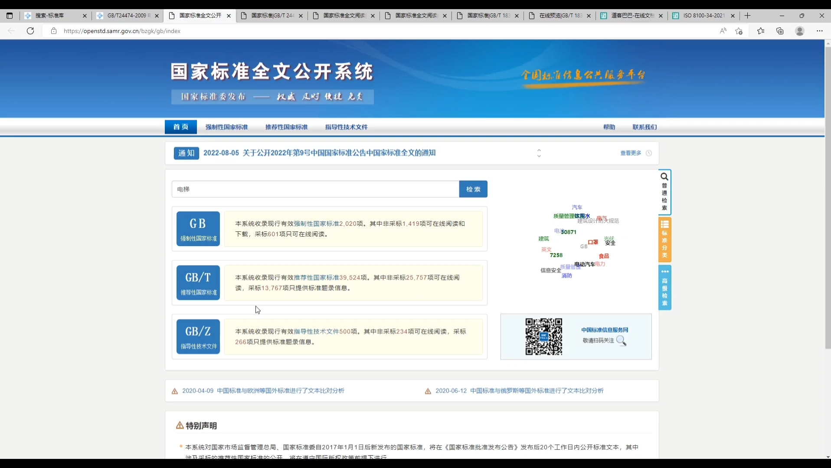Click the 检索 search button
The width and height of the screenshot is (831, 468).
click(473, 189)
